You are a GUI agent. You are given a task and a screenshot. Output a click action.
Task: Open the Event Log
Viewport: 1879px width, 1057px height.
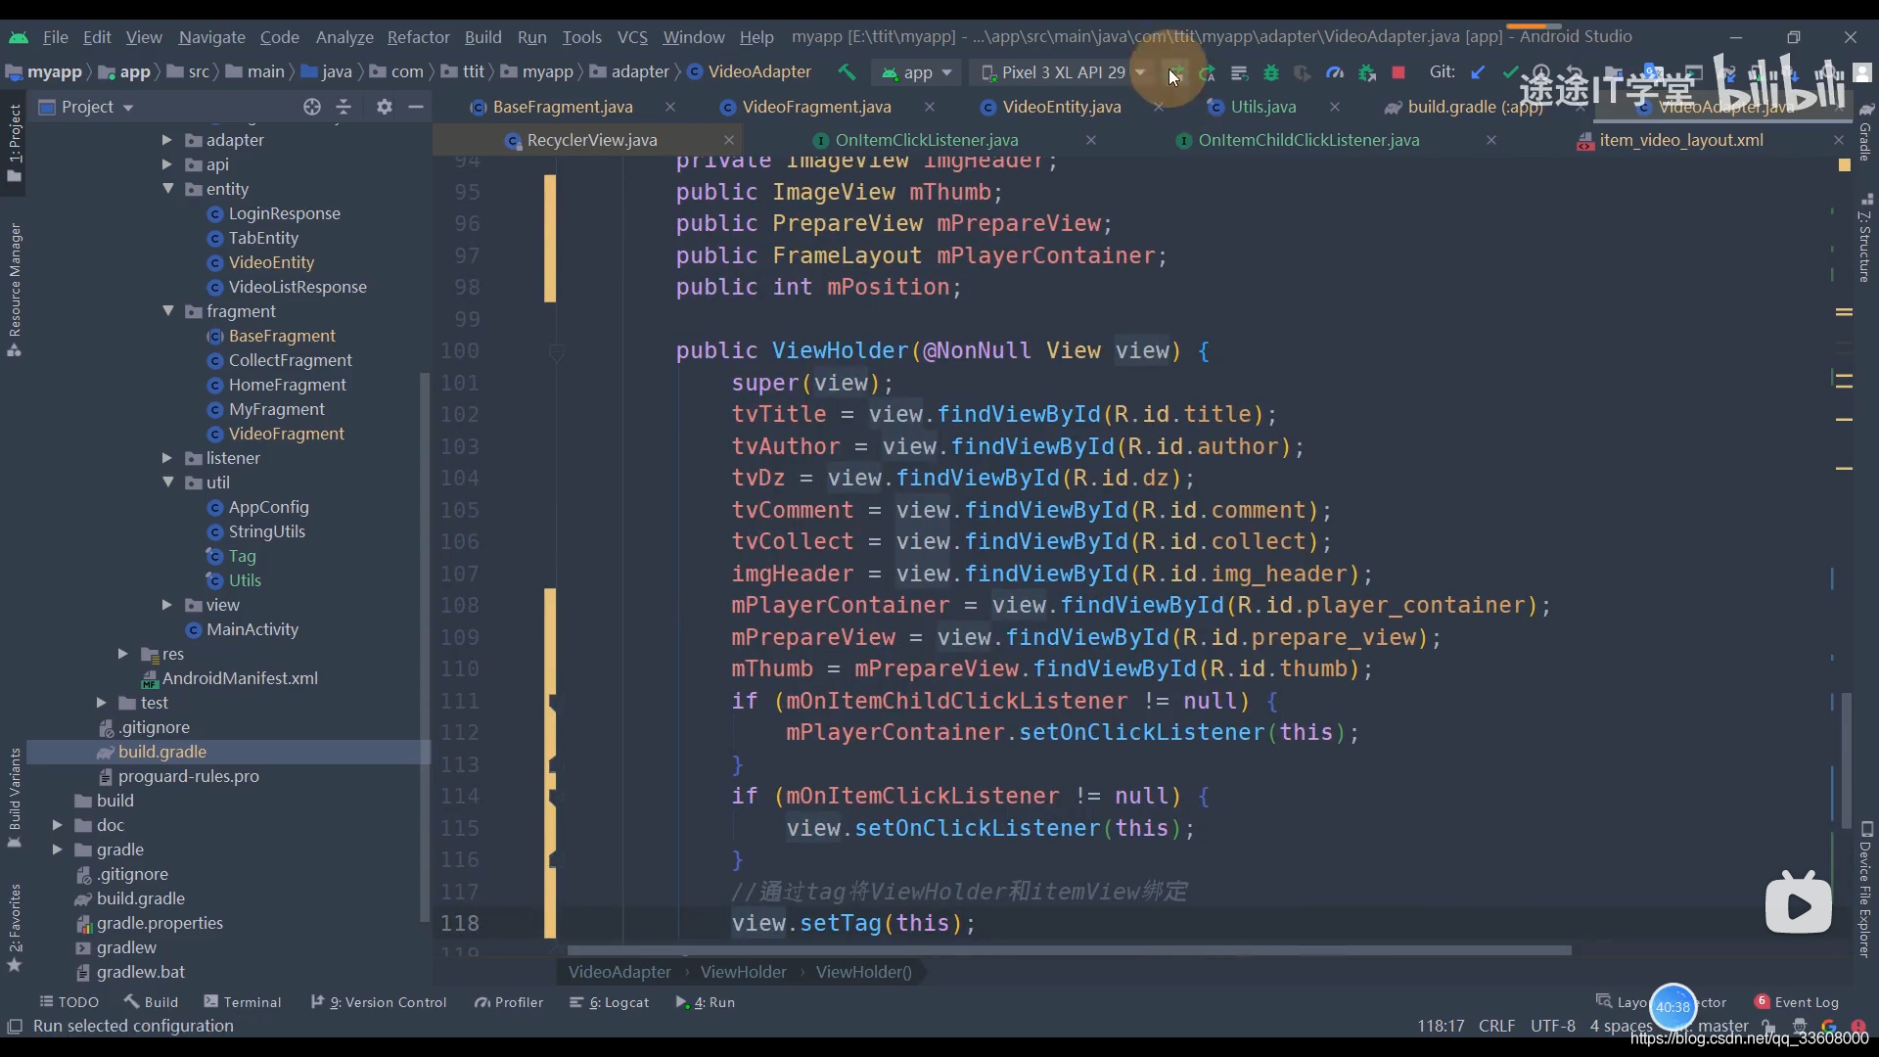1797,1002
